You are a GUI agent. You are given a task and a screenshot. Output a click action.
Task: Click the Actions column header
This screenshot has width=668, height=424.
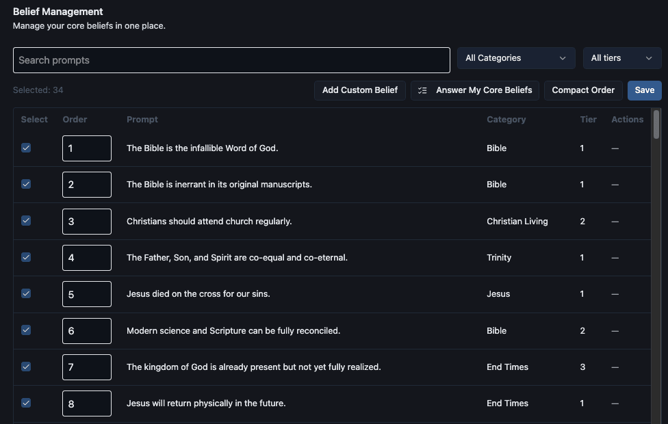pyautogui.click(x=627, y=120)
